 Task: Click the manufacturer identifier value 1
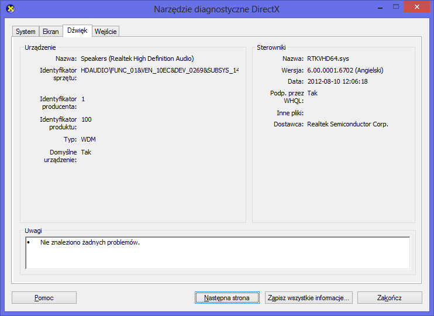click(x=83, y=99)
